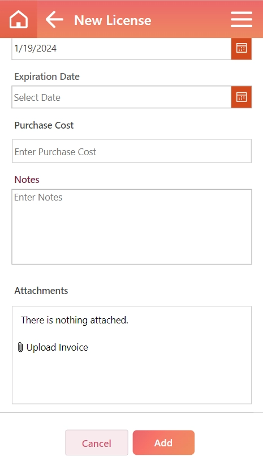263x469 pixels.
Task: Focus the Enter Notes text area
Action: 132,227
